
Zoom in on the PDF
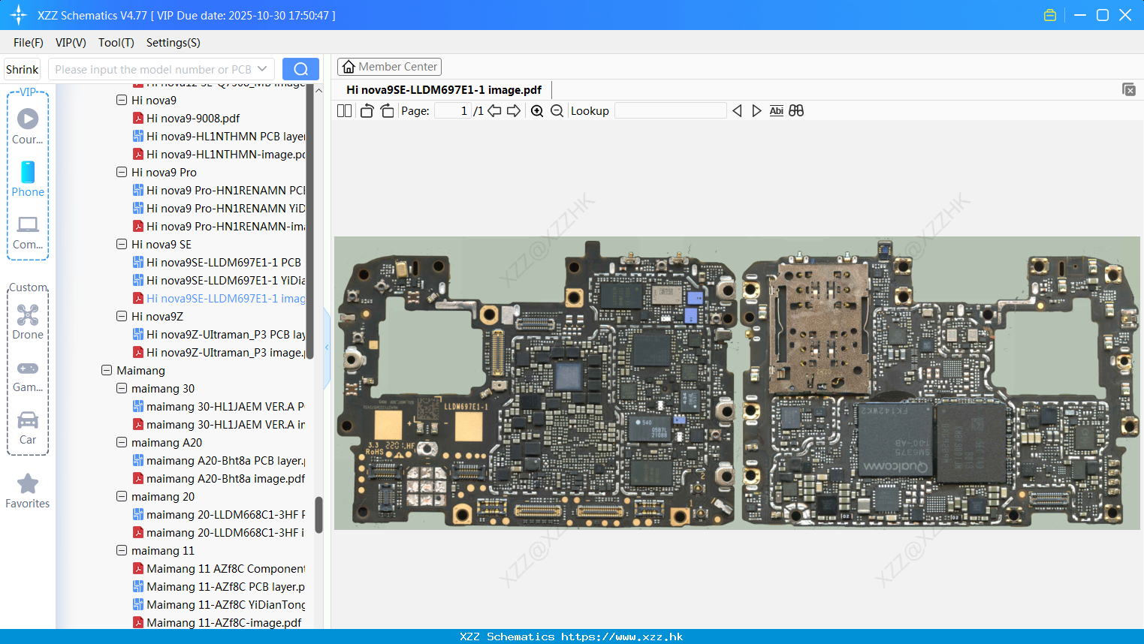tap(537, 111)
